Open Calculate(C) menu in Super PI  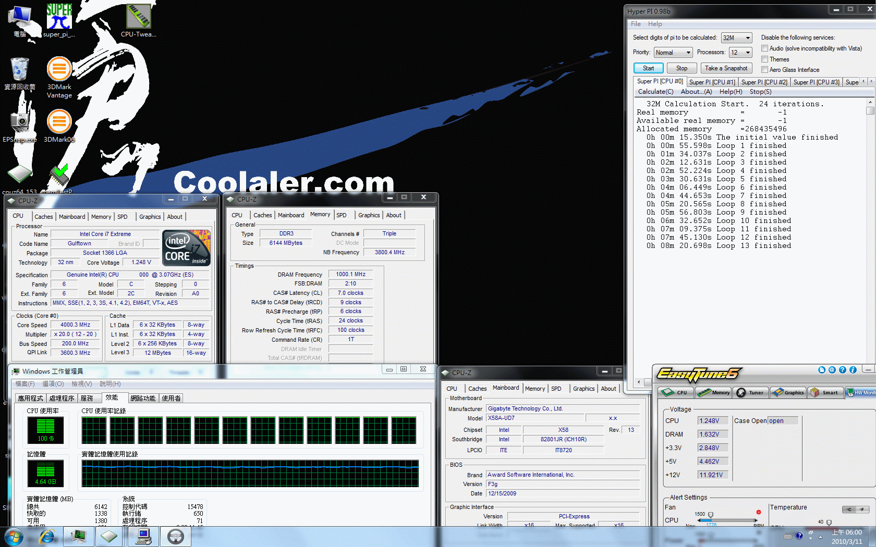point(655,92)
